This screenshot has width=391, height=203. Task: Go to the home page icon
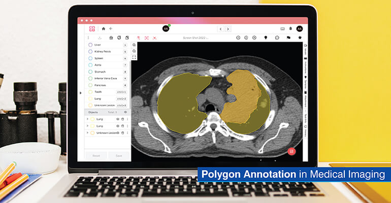[104, 29]
